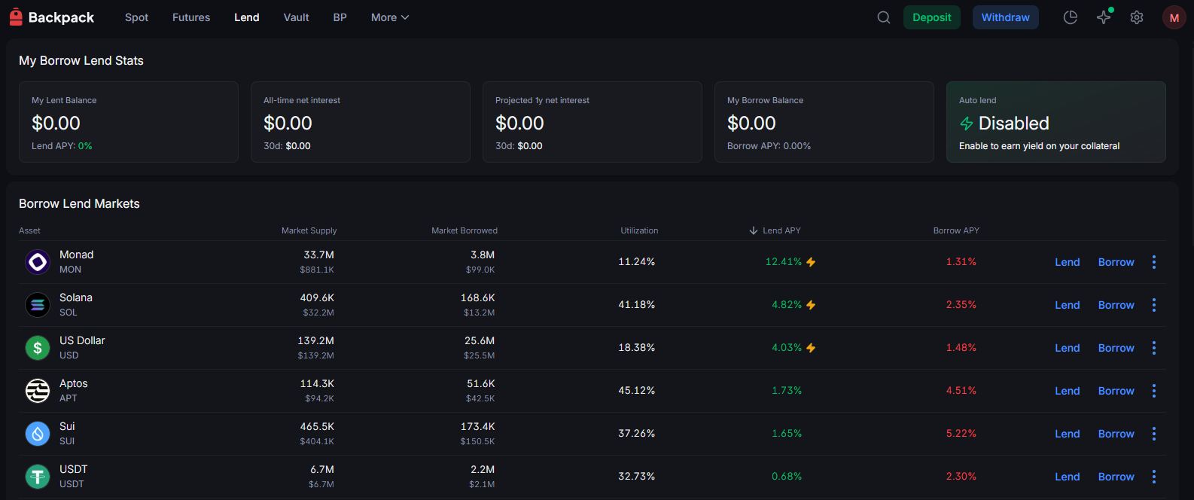Click Borrow for the Sui market

1116,434
